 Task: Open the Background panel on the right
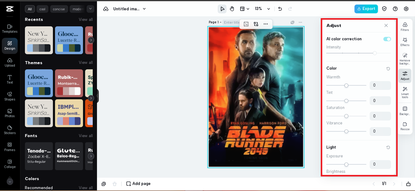pos(405,111)
